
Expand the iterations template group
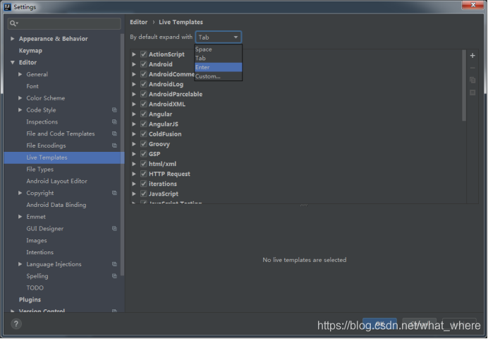pyautogui.click(x=134, y=184)
